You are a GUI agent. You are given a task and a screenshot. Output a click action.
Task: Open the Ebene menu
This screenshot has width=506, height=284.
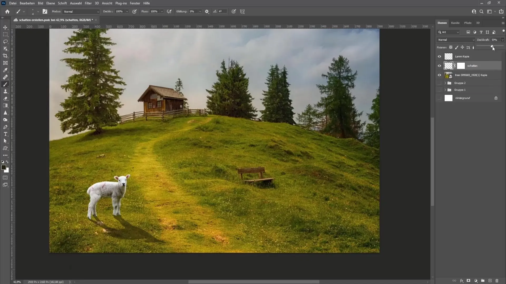coord(50,3)
